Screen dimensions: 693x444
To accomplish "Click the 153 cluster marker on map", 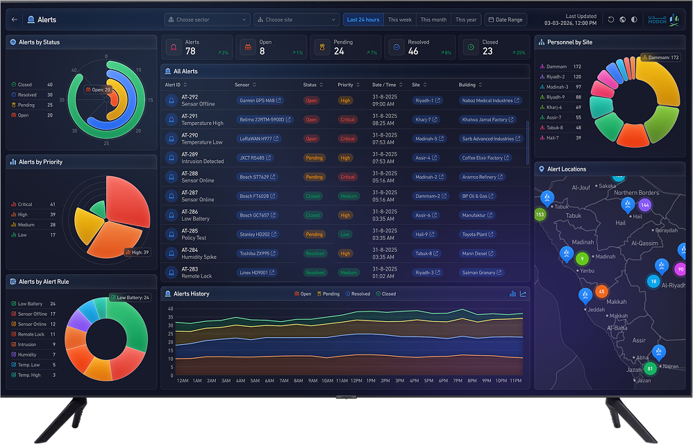I will pos(540,214).
